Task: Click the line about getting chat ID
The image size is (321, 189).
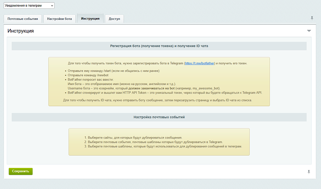Action: pos(158,100)
